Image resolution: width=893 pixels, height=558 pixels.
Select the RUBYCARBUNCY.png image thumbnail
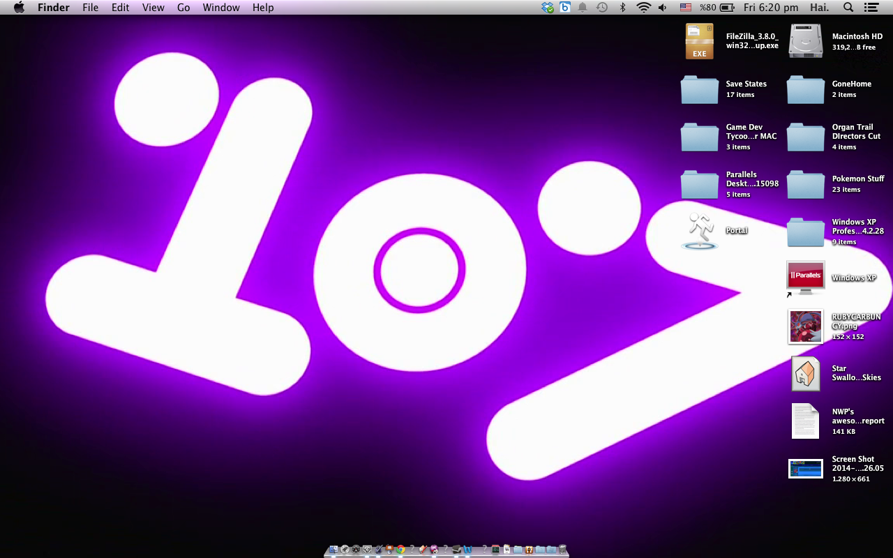pyautogui.click(x=806, y=326)
